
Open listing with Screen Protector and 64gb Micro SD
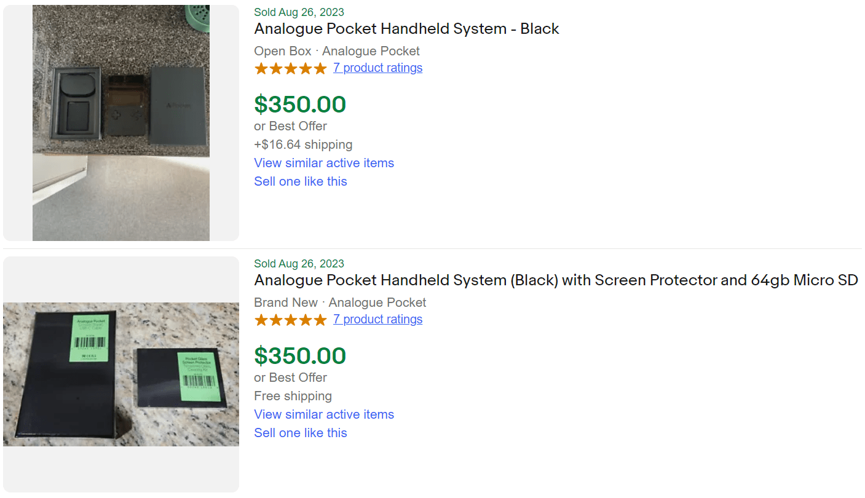tap(556, 280)
